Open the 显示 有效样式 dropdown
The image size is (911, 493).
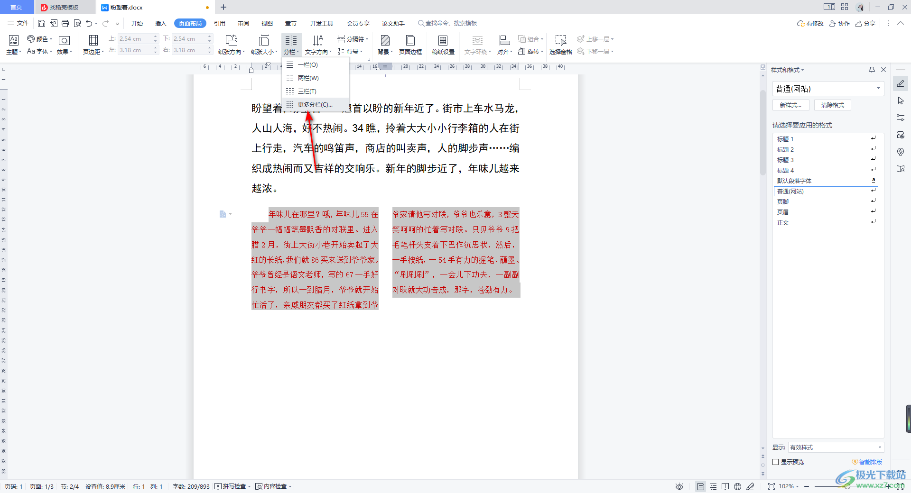[x=836, y=447]
